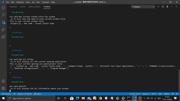Open Mail app on taskbar

89,98
